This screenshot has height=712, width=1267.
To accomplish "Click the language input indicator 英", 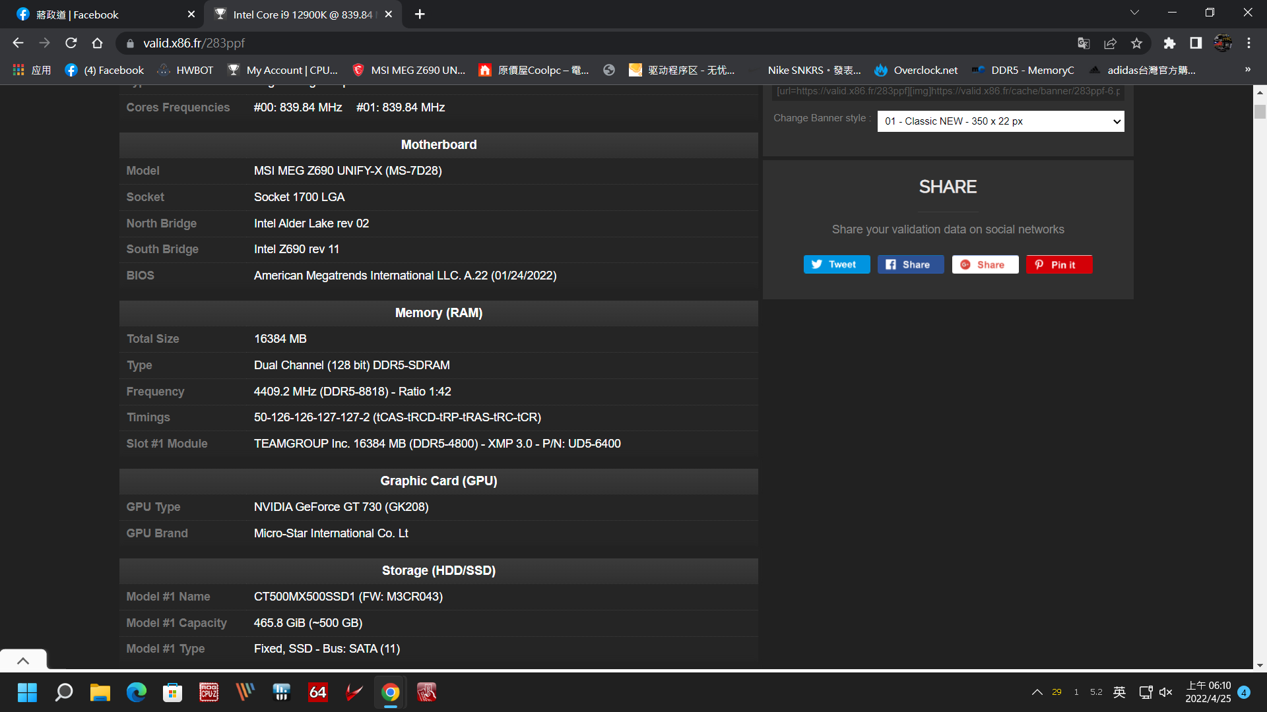I will pos(1119,692).
